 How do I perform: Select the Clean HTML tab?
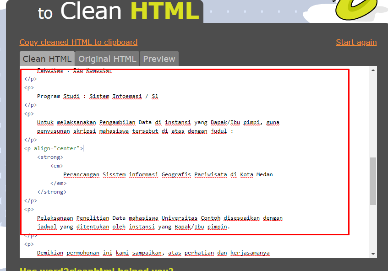pyautogui.click(x=47, y=59)
